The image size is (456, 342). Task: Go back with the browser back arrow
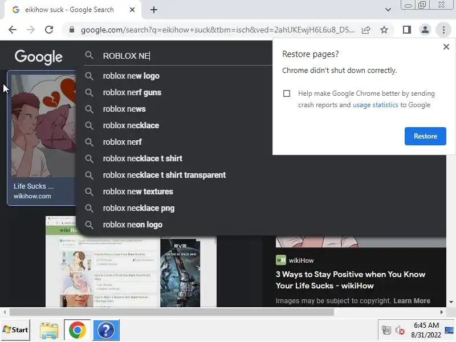(x=13, y=30)
